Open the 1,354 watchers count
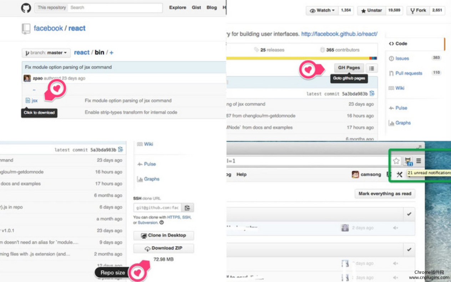The width and height of the screenshot is (451, 282). (x=346, y=11)
